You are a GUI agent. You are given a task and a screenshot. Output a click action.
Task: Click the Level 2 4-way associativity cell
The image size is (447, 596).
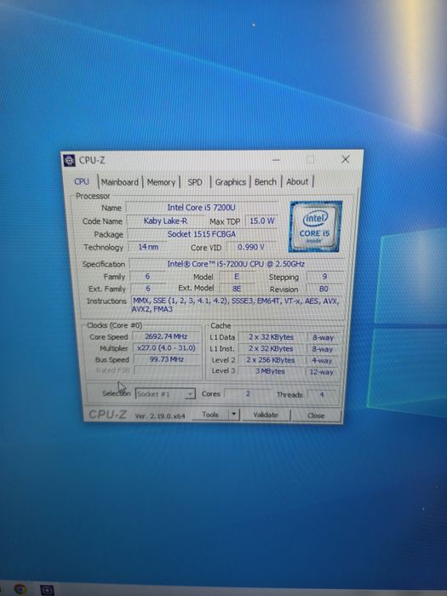click(x=322, y=360)
